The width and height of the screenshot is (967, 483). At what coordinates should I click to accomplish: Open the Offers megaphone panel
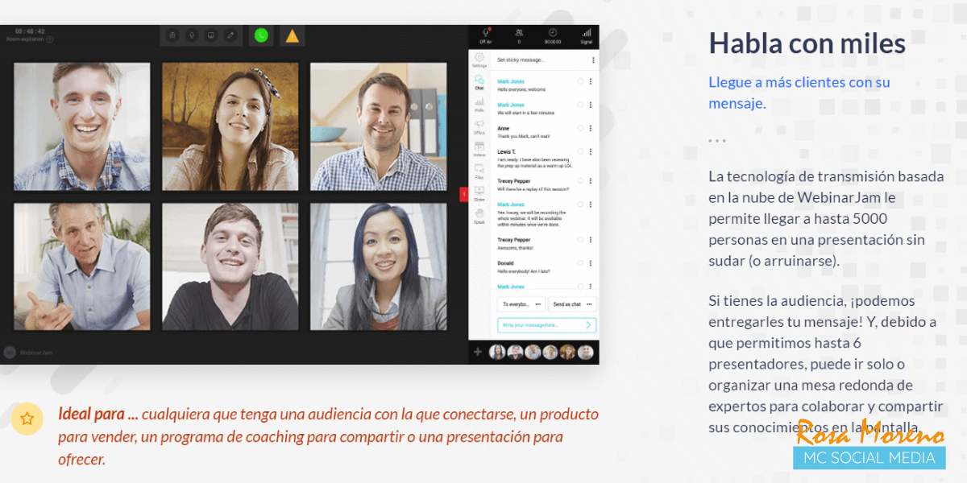(x=479, y=126)
